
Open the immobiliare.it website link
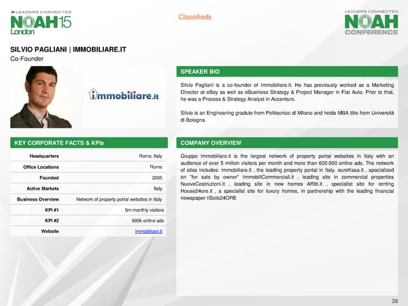(x=149, y=232)
